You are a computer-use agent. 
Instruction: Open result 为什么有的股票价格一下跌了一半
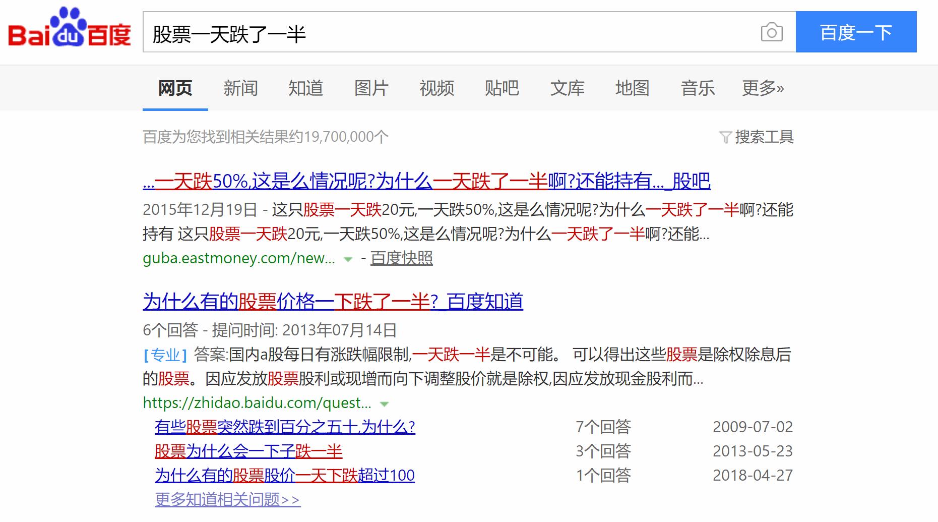click(332, 302)
